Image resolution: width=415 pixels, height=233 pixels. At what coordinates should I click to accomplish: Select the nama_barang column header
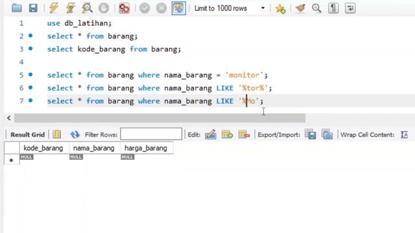click(x=94, y=148)
